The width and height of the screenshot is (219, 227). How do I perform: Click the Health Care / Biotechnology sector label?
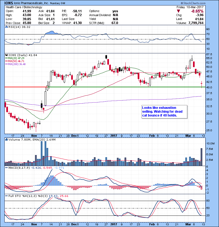24,7
